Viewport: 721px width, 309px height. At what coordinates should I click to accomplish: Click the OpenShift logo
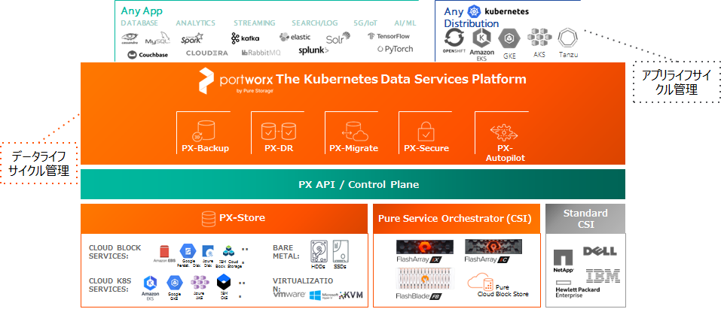(453, 40)
